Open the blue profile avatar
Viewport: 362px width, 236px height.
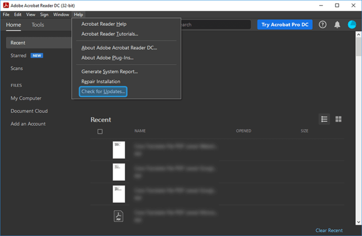[352, 24]
